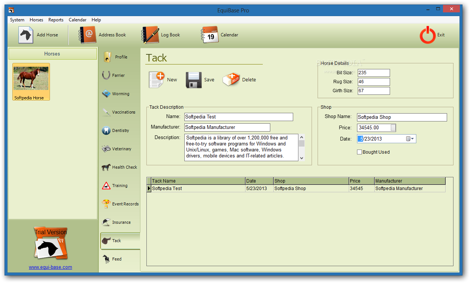Viewport: 470px width, 283px height.
Task: Sort by Manufacturer column header
Action: tap(410, 181)
